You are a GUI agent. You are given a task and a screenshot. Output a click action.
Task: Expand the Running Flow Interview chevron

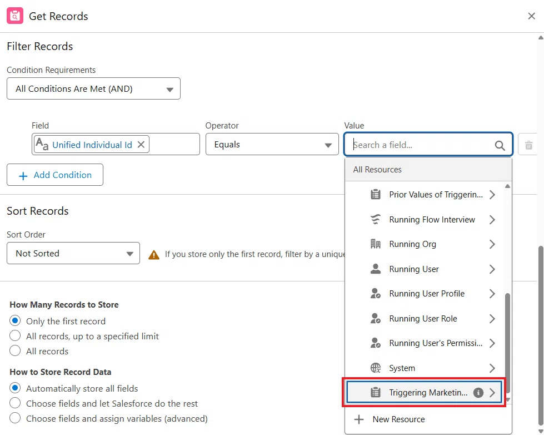(x=492, y=220)
